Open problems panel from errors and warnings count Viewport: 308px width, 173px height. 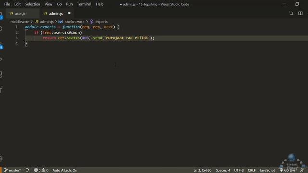coord(41,170)
